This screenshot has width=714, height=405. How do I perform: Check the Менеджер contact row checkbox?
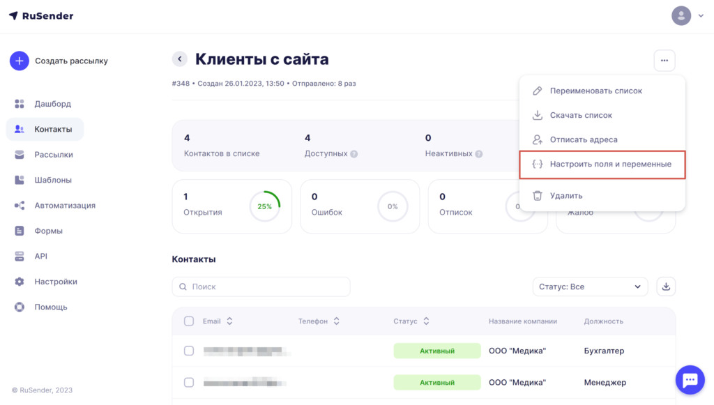coord(189,383)
